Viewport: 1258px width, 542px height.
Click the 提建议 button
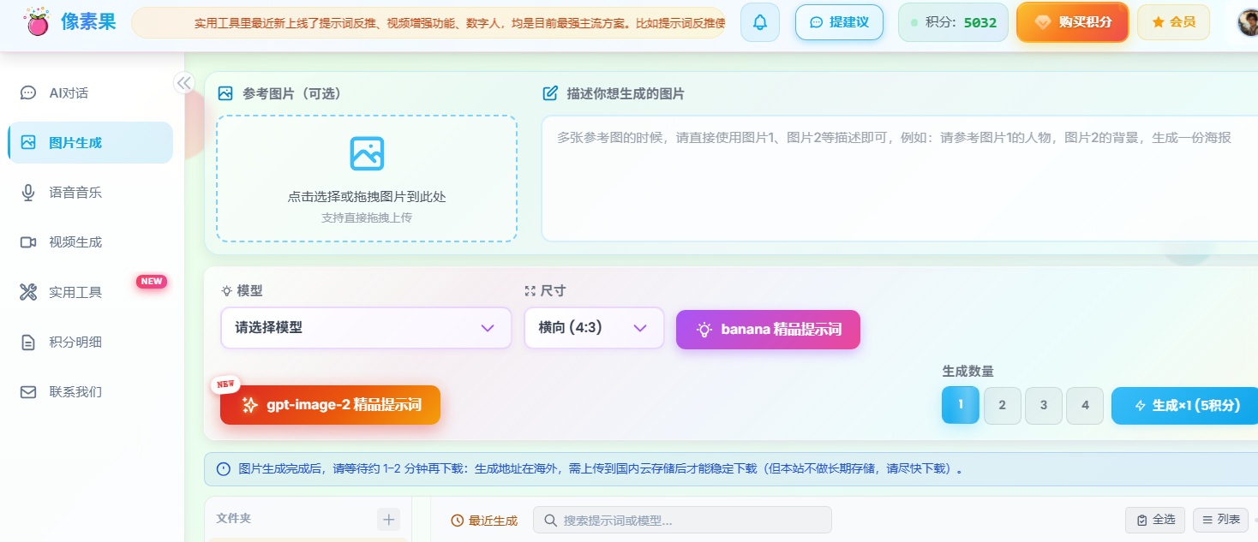pyautogui.click(x=839, y=22)
